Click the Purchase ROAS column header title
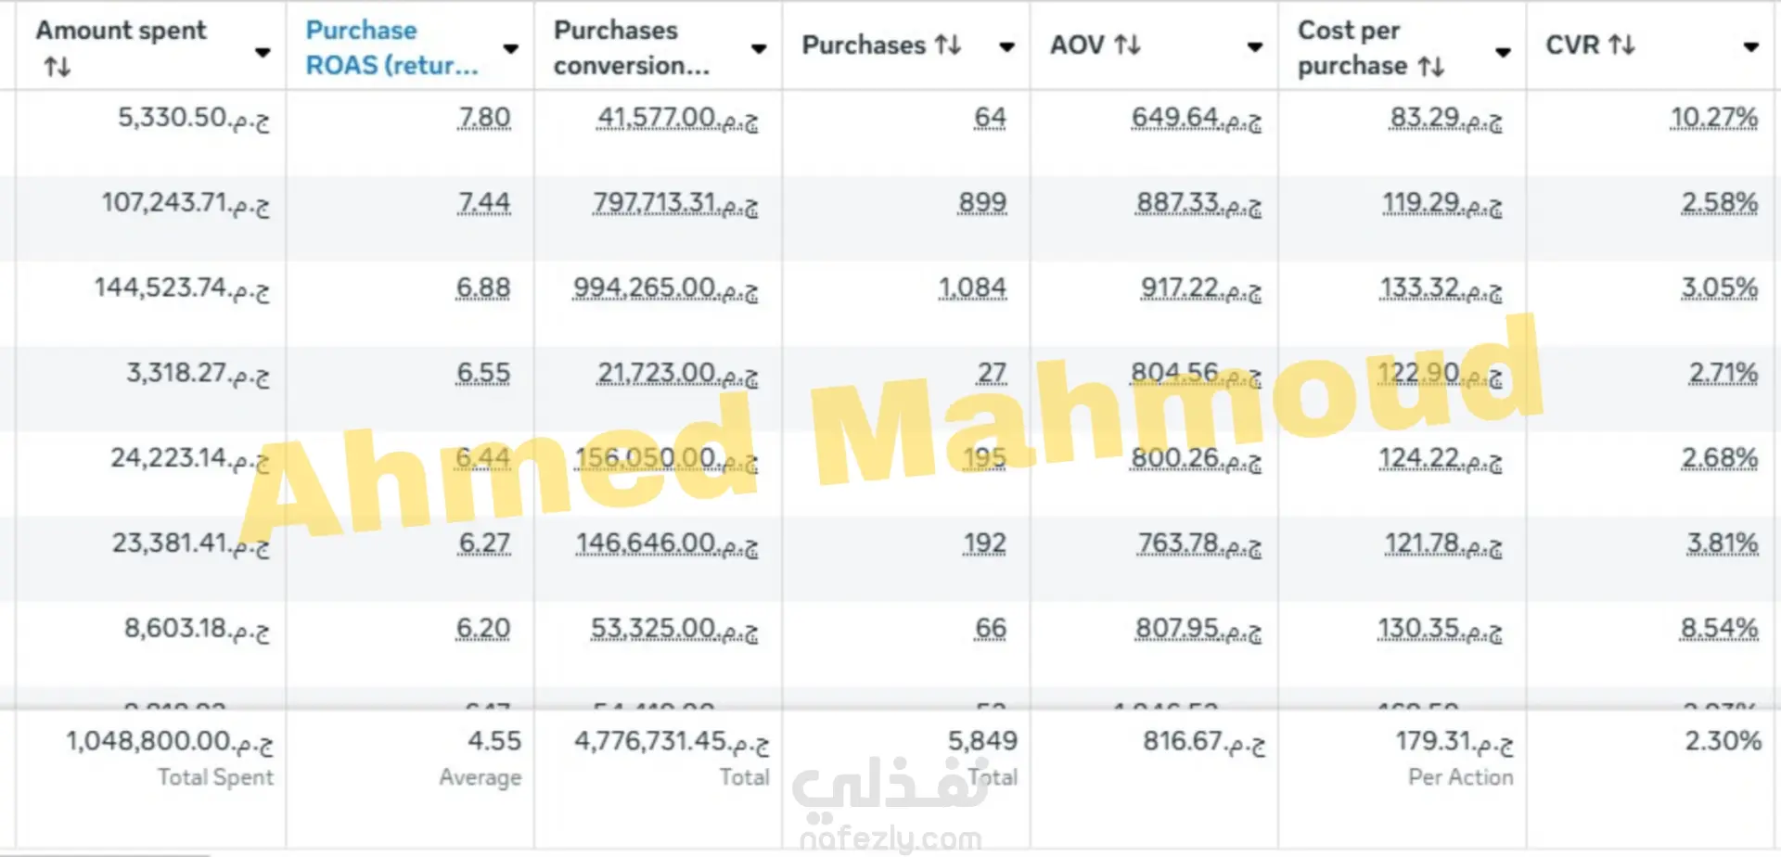The width and height of the screenshot is (1781, 857). (x=391, y=47)
